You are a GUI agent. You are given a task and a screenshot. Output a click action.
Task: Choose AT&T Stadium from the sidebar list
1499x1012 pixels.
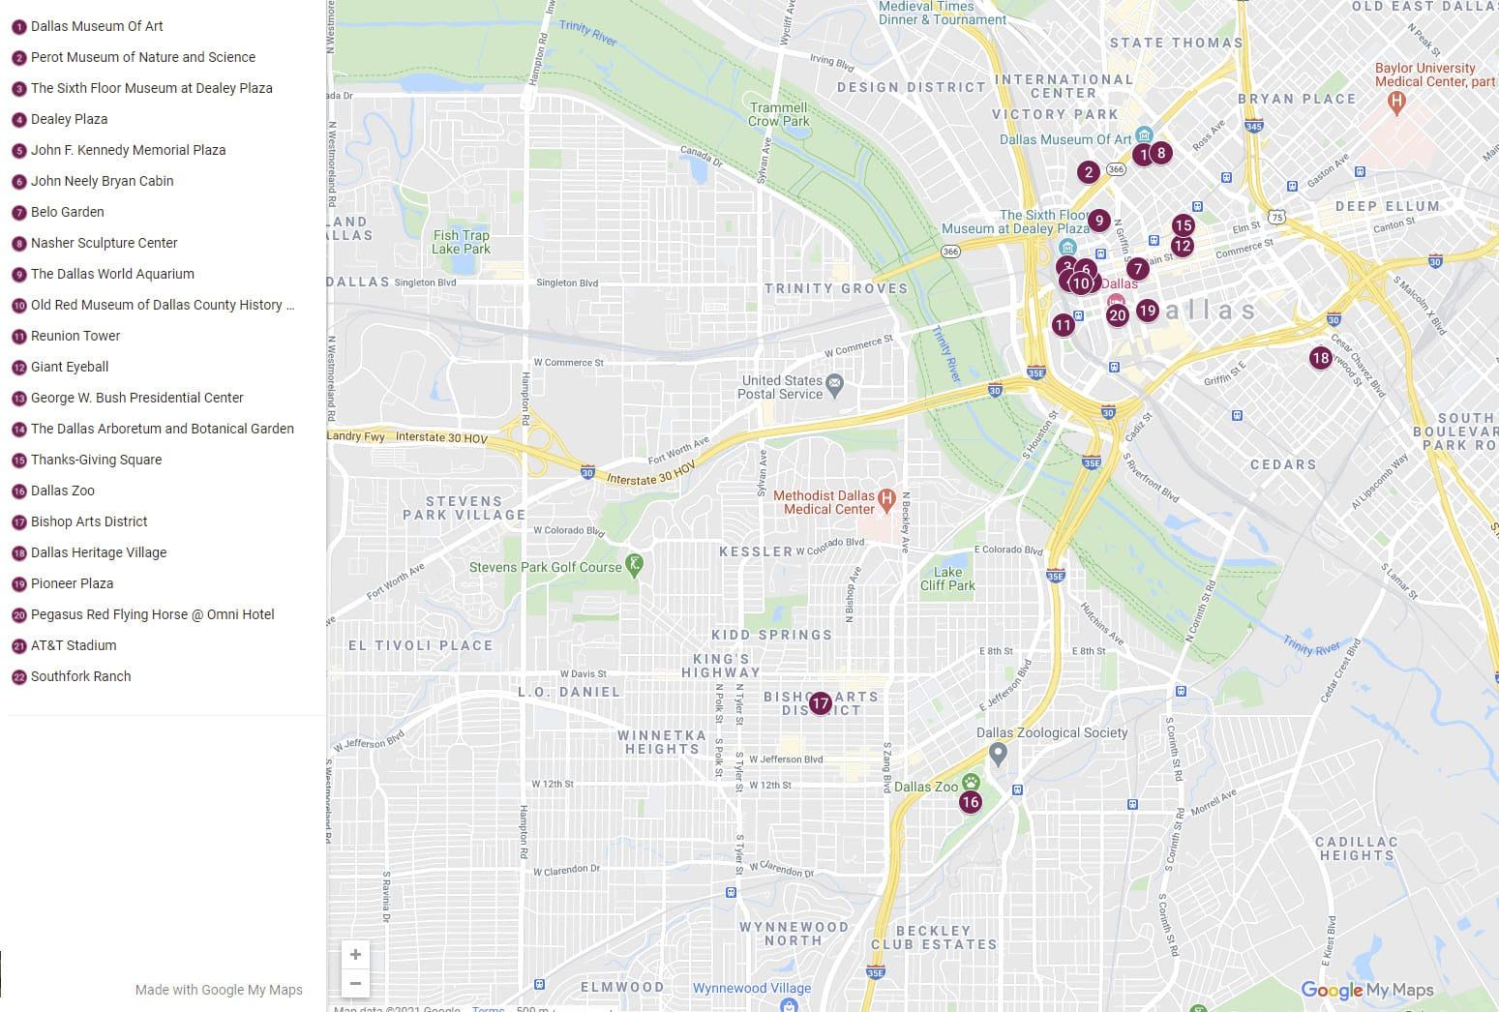point(74,645)
